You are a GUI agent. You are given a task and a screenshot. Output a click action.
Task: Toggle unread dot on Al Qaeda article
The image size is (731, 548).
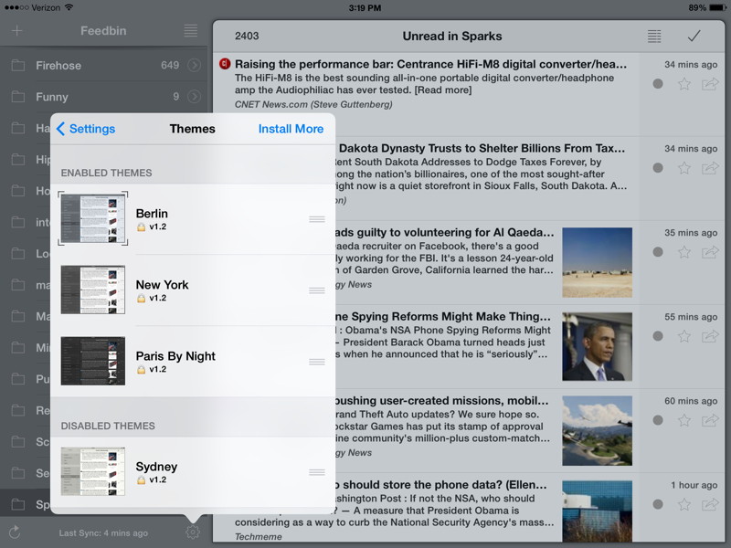658,252
